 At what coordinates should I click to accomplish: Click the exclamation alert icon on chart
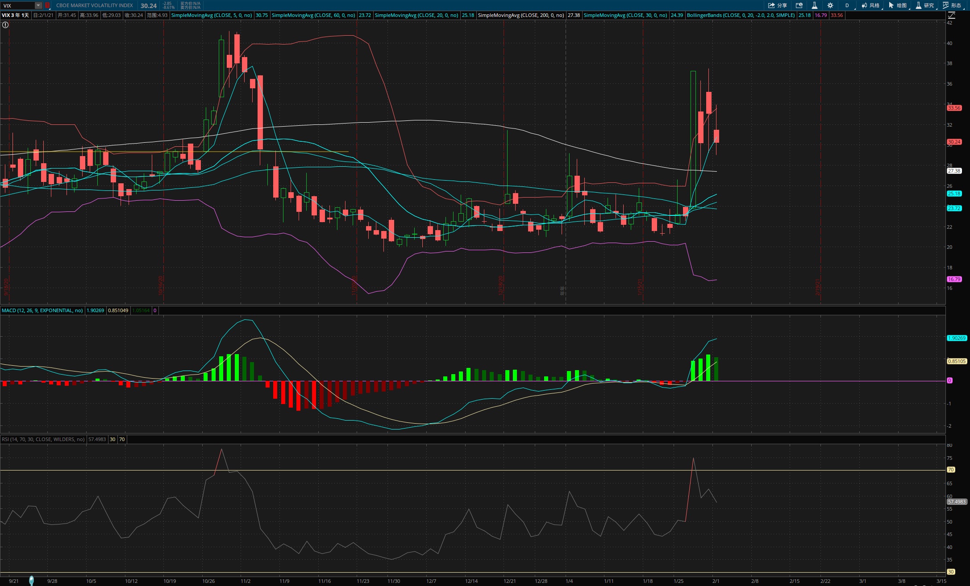pyautogui.click(x=5, y=25)
